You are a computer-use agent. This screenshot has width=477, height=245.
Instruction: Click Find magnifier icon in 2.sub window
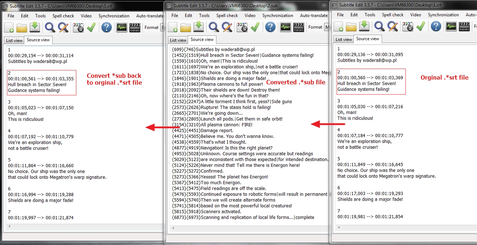(x=214, y=27)
